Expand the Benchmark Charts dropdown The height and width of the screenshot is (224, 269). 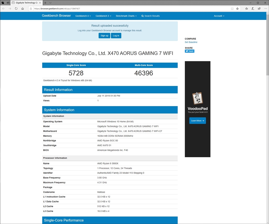pyautogui.click(x=126, y=16)
